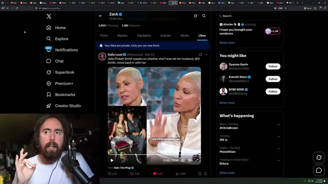Screen dimensions: 328x184
Task: Click the Grok icon on Daily Loud post
Action: pos(200,54)
